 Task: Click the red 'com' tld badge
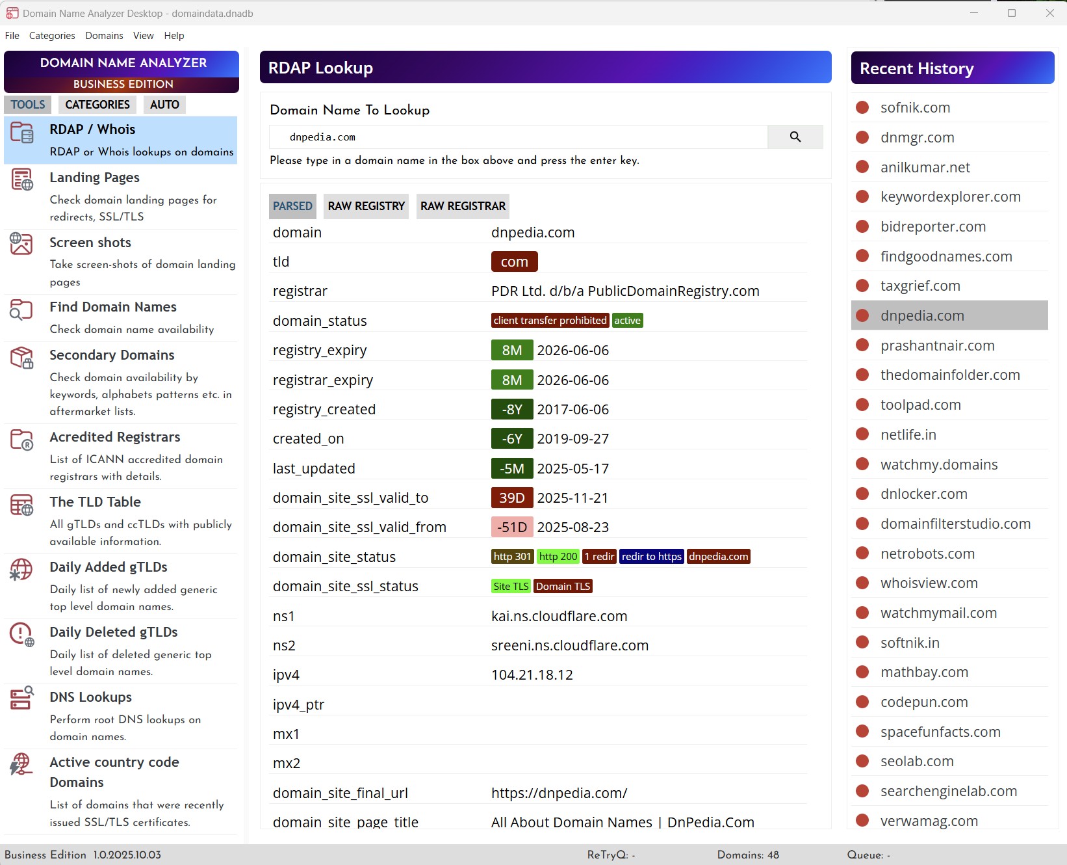[514, 262]
